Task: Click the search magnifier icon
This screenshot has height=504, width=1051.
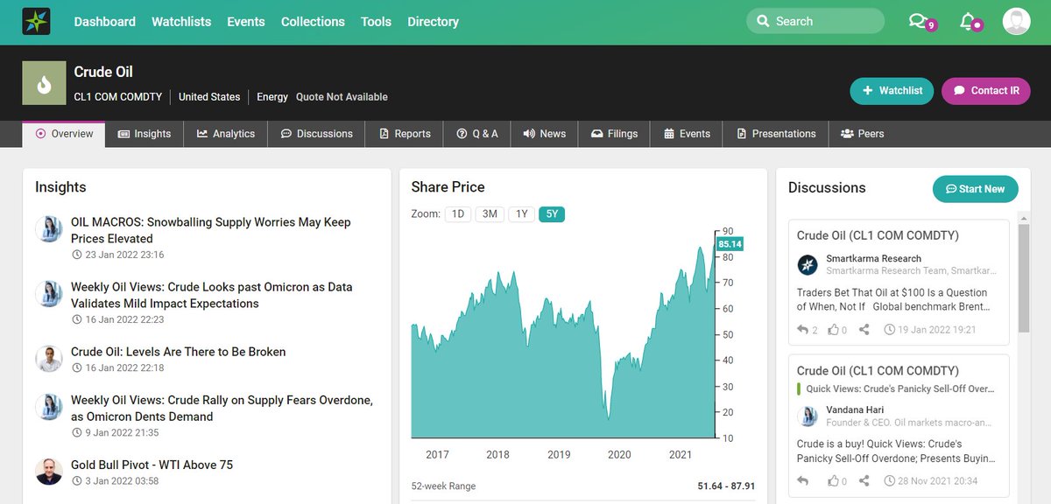Action: pyautogui.click(x=763, y=21)
